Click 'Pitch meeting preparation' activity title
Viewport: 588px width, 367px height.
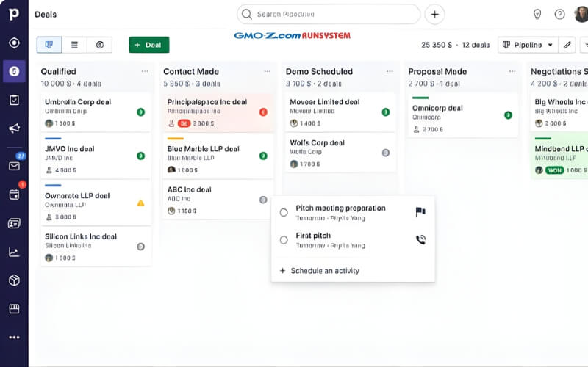pos(340,208)
